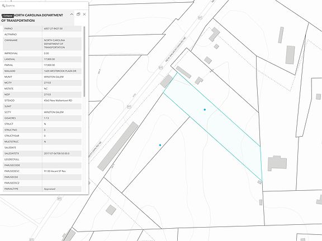Click the long gray building beside the road
The image size is (322, 241).
coord(117,146)
